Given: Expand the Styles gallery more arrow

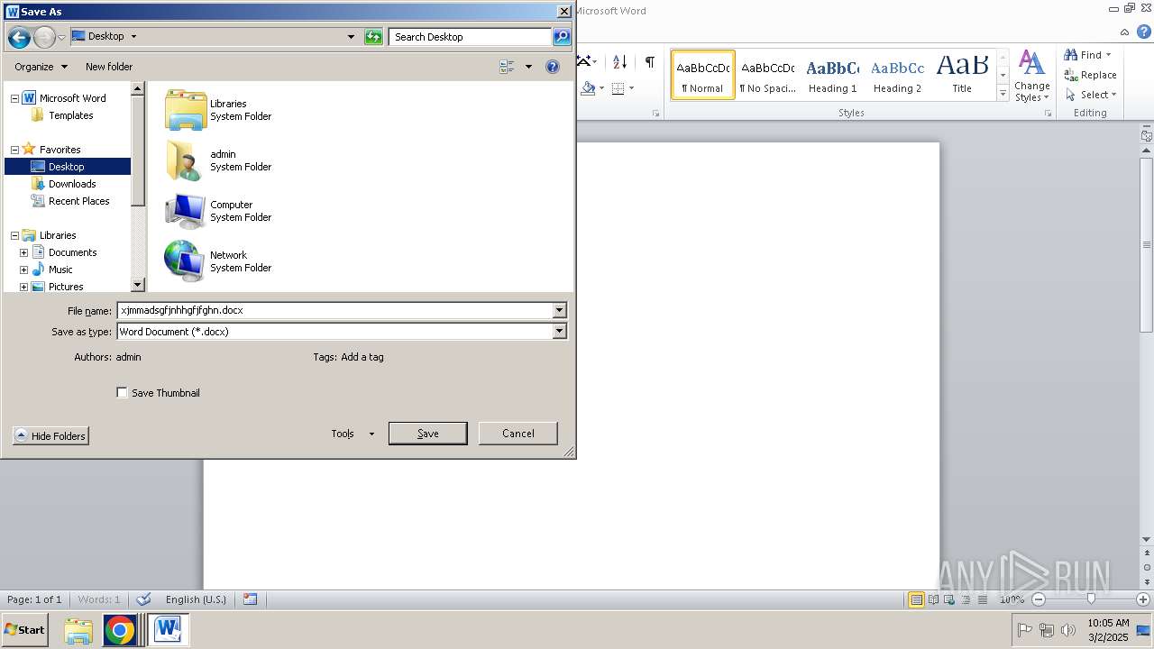Looking at the screenshot, I should tap(1003, 94).
